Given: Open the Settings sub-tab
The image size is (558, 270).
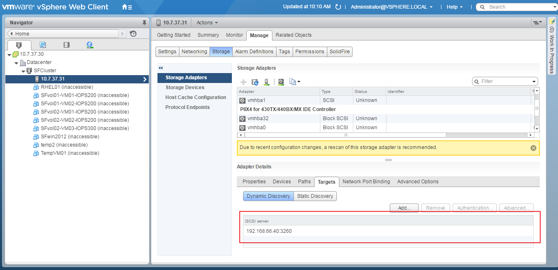Looking at the screenshot, I should [x=167, y=52].
